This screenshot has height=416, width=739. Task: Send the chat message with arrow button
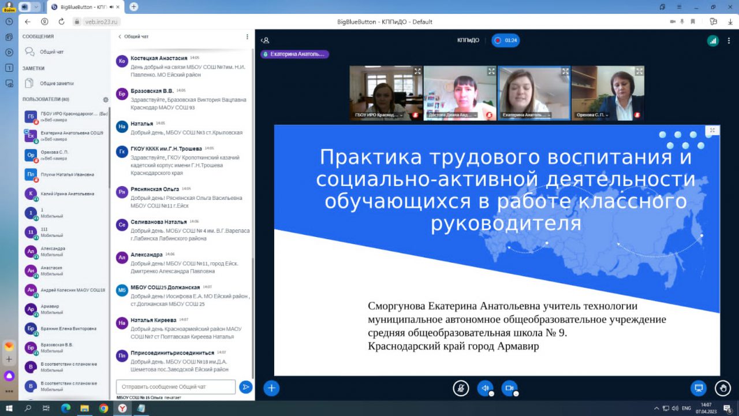246,387
